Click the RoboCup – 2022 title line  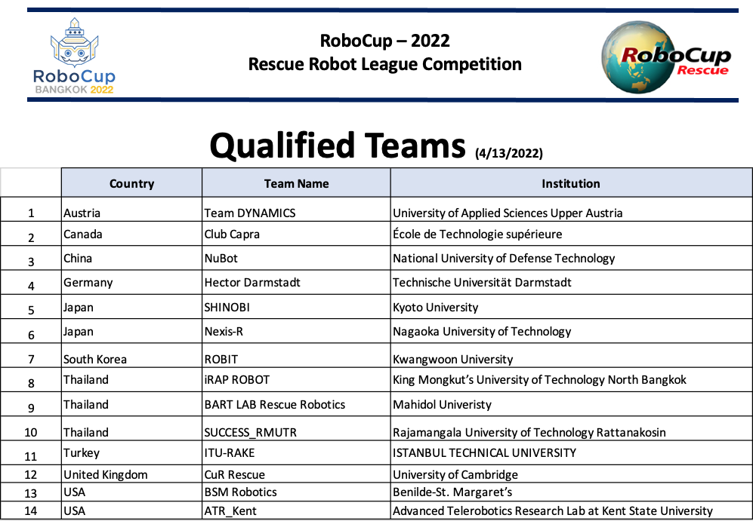point(384,41)
